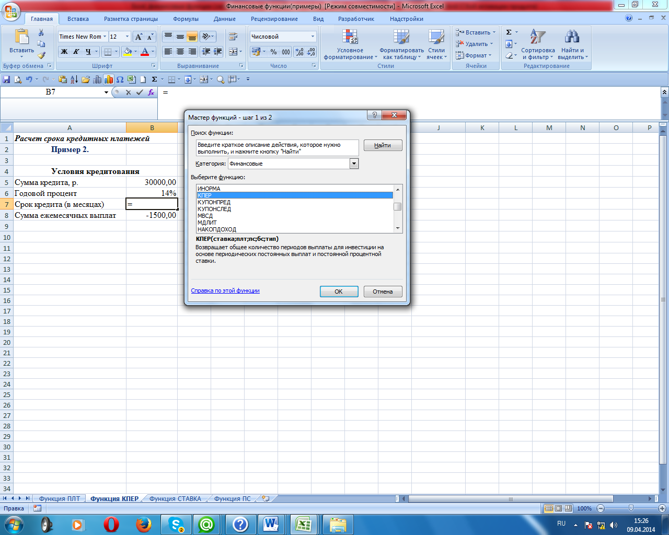The width and height of the screenshot is (669, 535).
Task: Switch to the Вставка ribbon tab
Action: (78, 19)
